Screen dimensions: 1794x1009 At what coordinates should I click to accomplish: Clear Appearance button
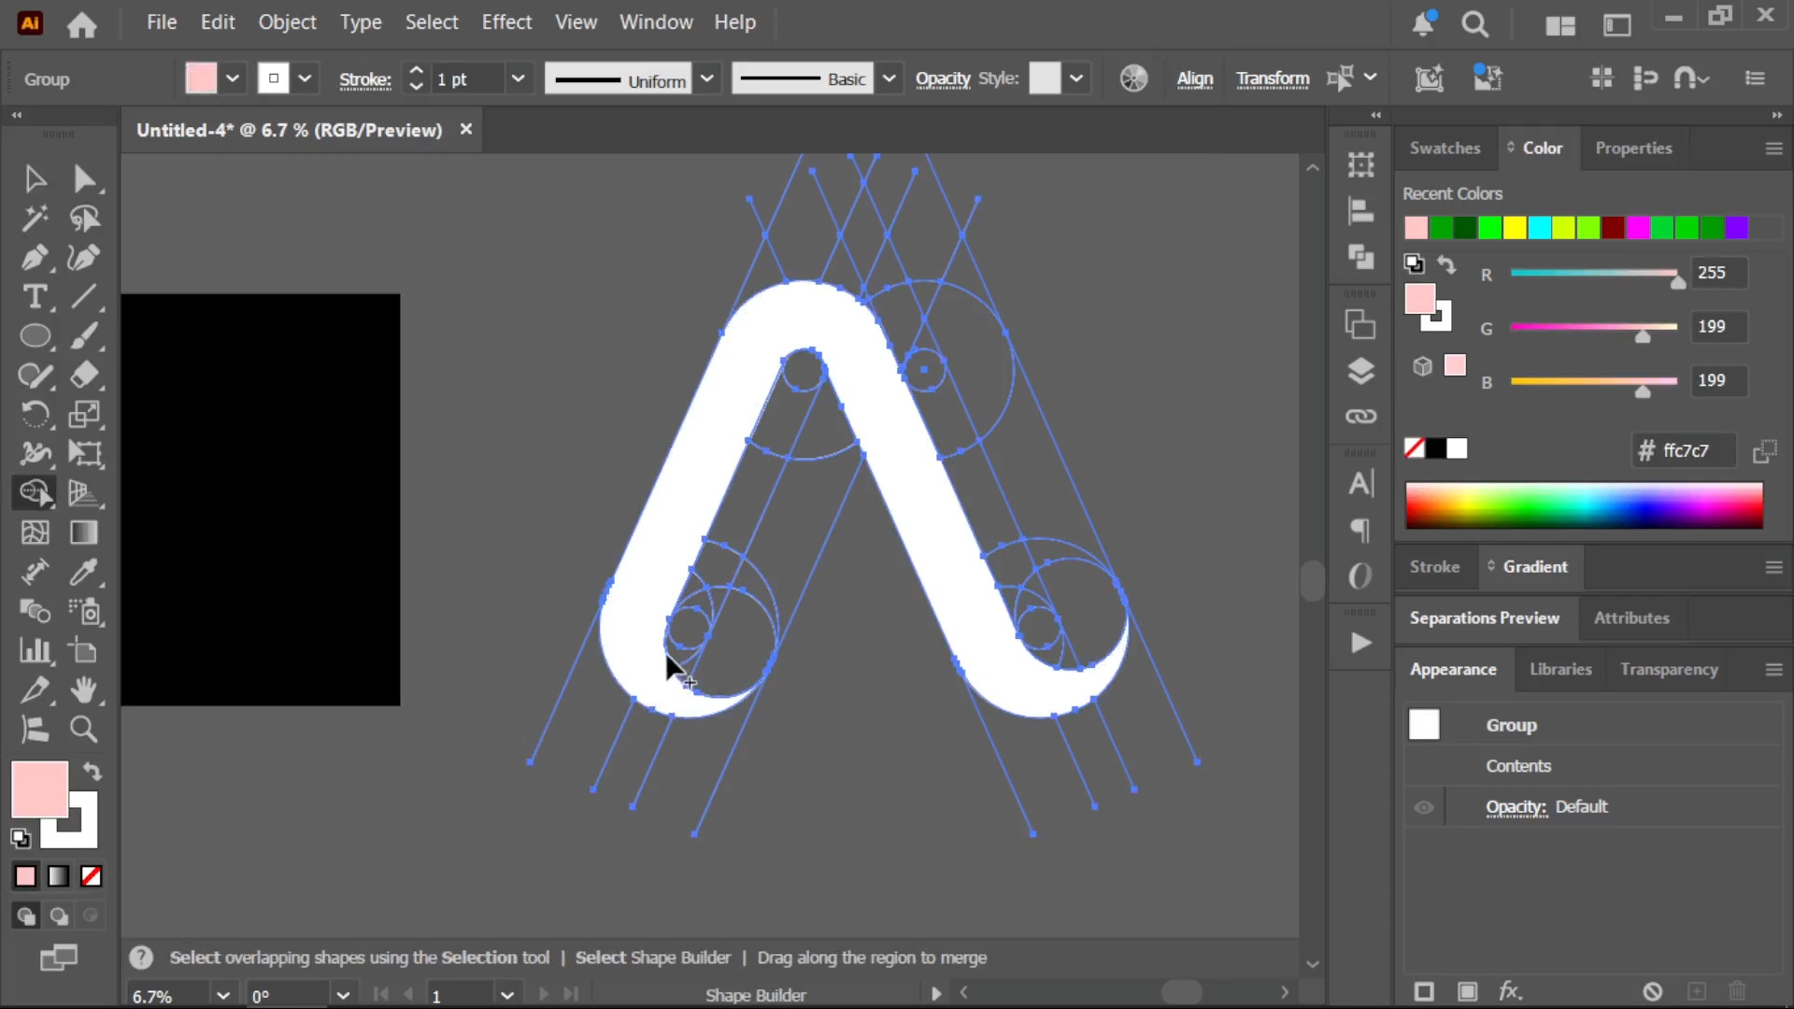(1652, 991)
